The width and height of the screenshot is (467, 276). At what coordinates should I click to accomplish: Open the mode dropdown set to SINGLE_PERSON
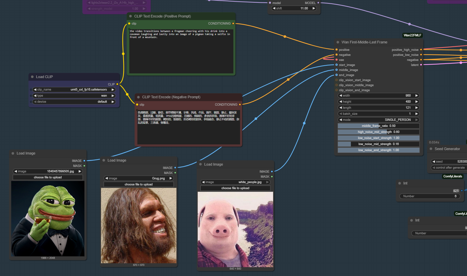(x=378, y=120)
